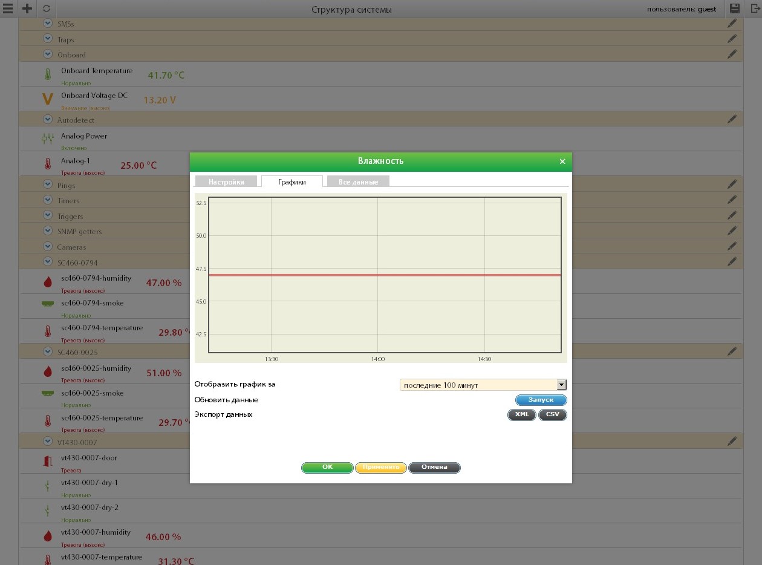Expand the Pings group chevron
The width and height of the screenshot is (762, 565).
[48, 184]
